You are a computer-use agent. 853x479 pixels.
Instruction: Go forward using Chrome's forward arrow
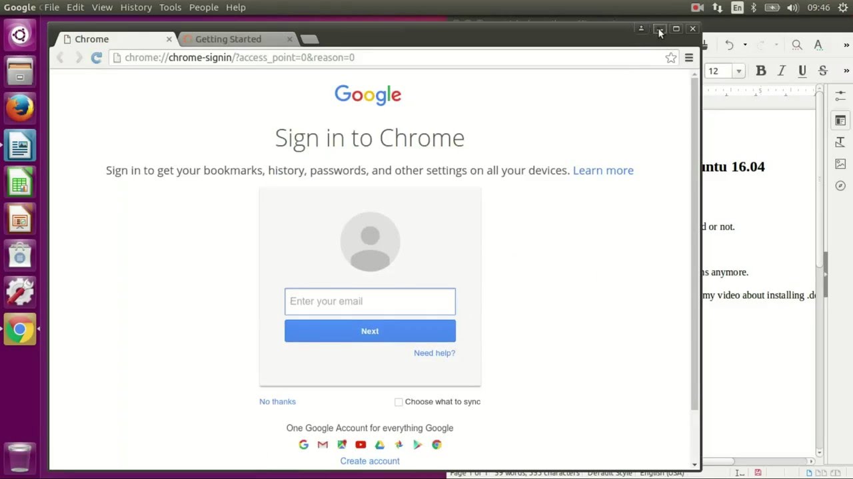coord(78,58)
